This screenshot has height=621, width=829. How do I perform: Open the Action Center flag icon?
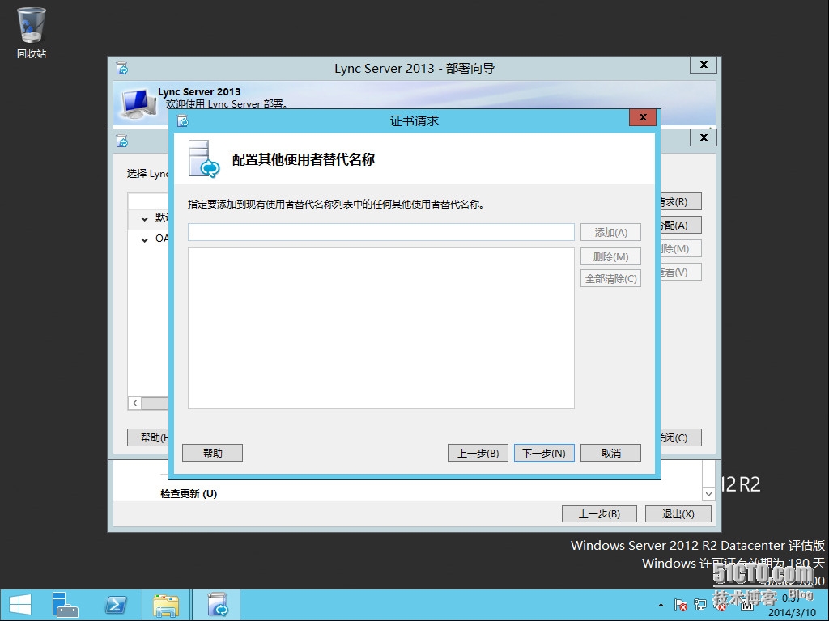click(680, 605)
